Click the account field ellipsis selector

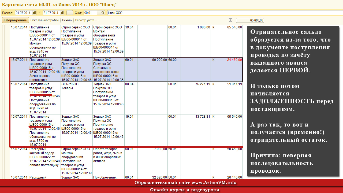(99, 13)
